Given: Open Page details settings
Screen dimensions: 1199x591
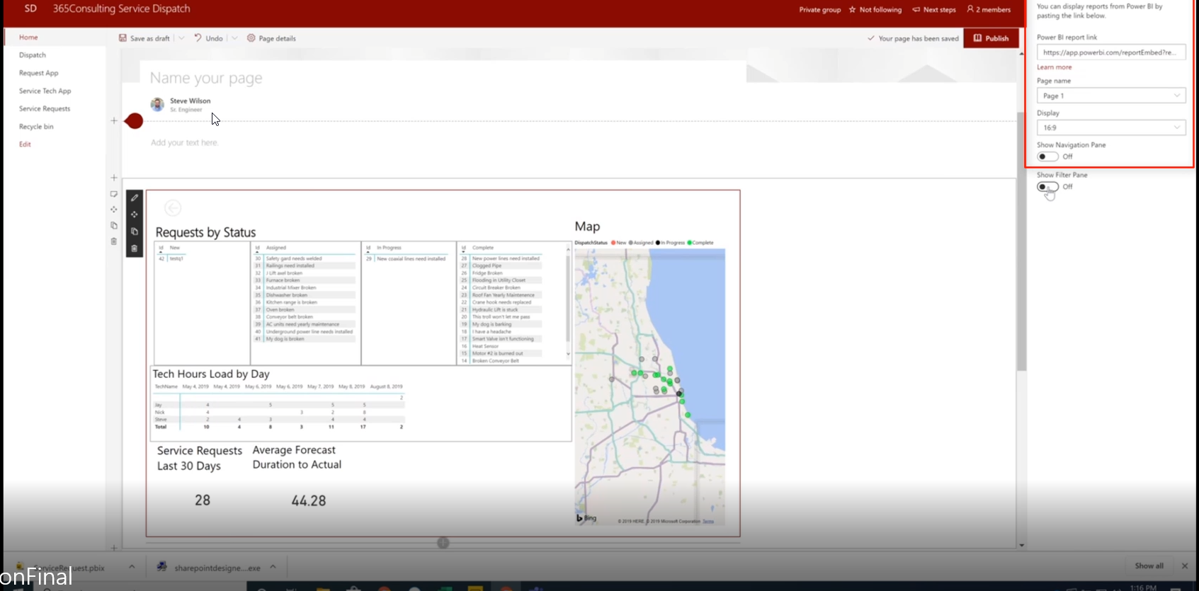Looking at the screenshot, I should [271, 38].
